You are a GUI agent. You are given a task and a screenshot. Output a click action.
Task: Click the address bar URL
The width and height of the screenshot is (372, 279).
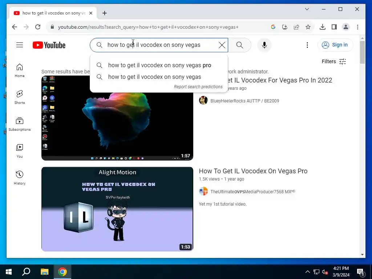click(148, 27)
